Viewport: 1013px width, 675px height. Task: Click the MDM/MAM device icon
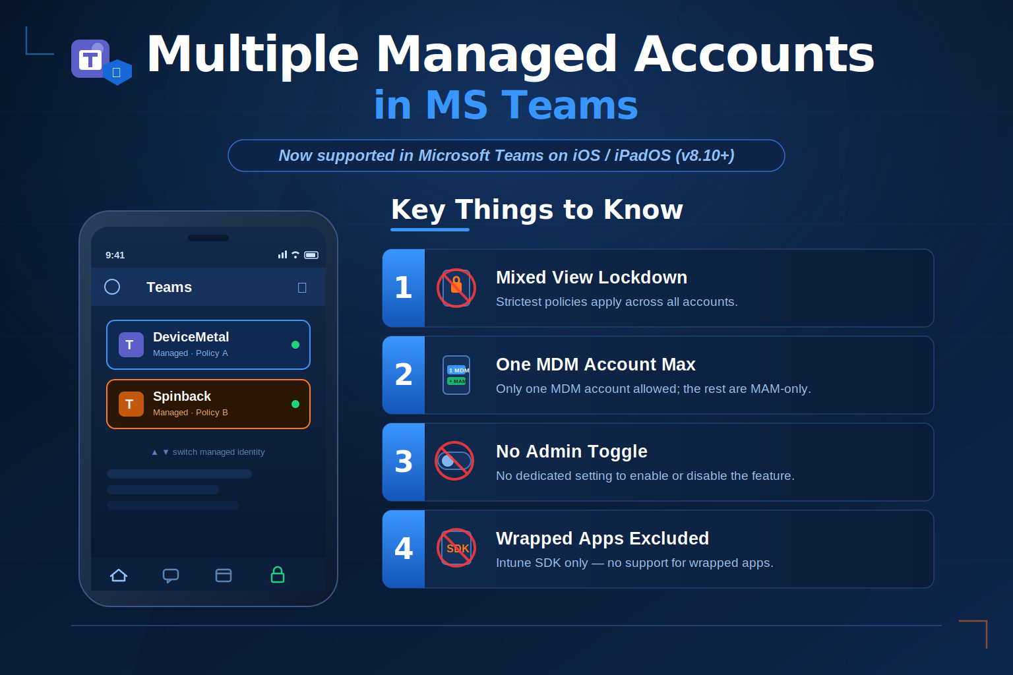[x=456, y=375]
